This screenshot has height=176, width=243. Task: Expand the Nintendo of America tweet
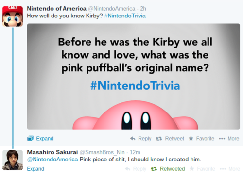tap(45, 139)
